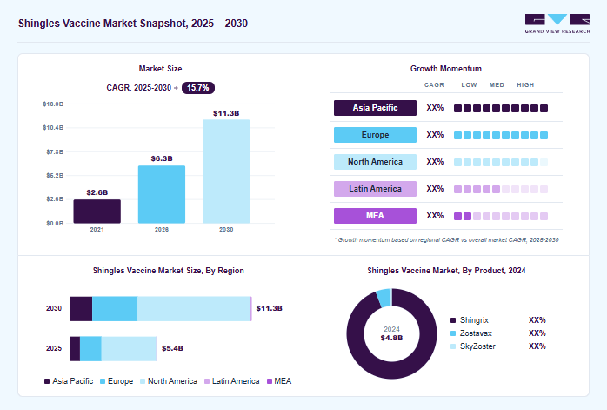The width and height of the screenshot is (607, 410).
Task: Click the MEA momentum indicator squares
Action: [501, 216]
